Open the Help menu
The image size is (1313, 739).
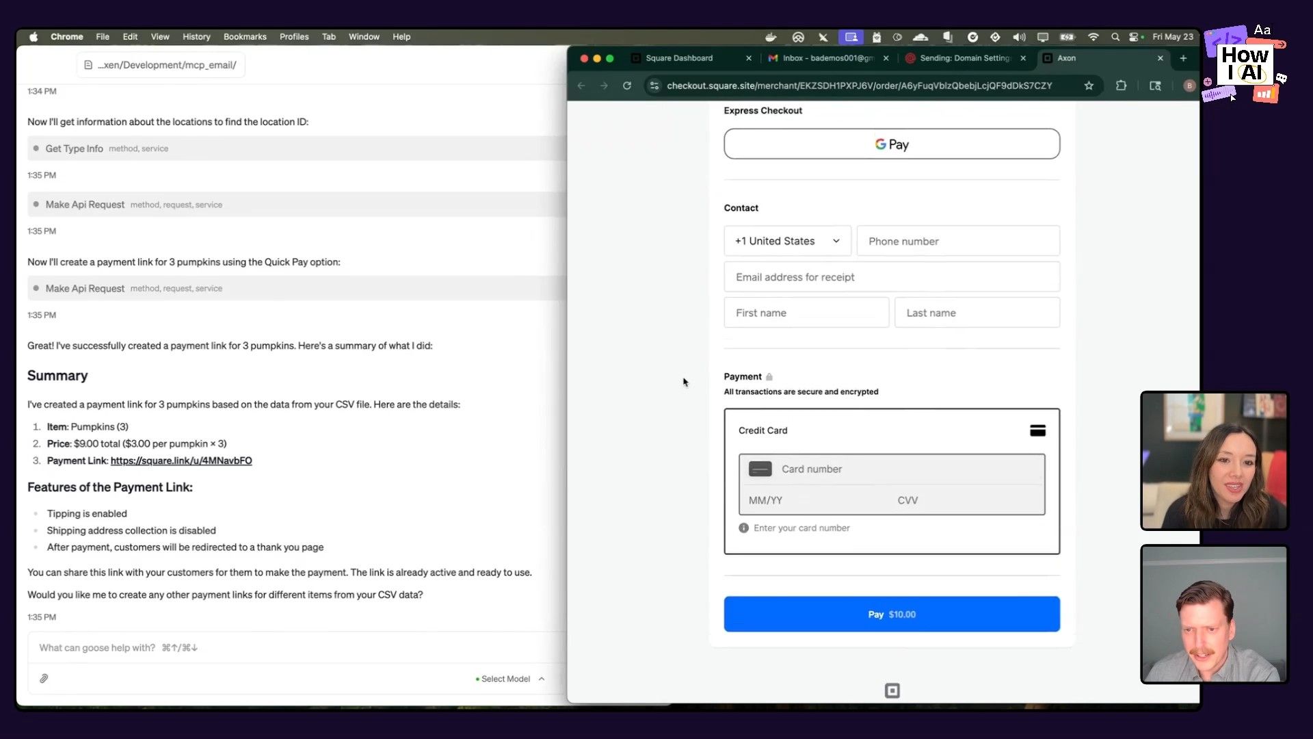[x=401, y=37]
